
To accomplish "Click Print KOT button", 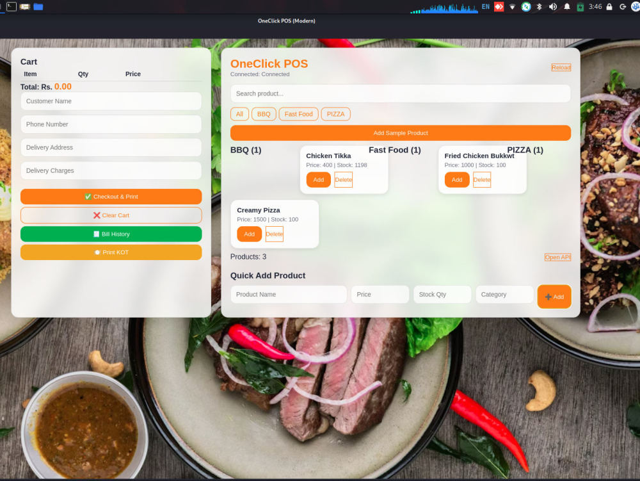I will click(111, 252).
